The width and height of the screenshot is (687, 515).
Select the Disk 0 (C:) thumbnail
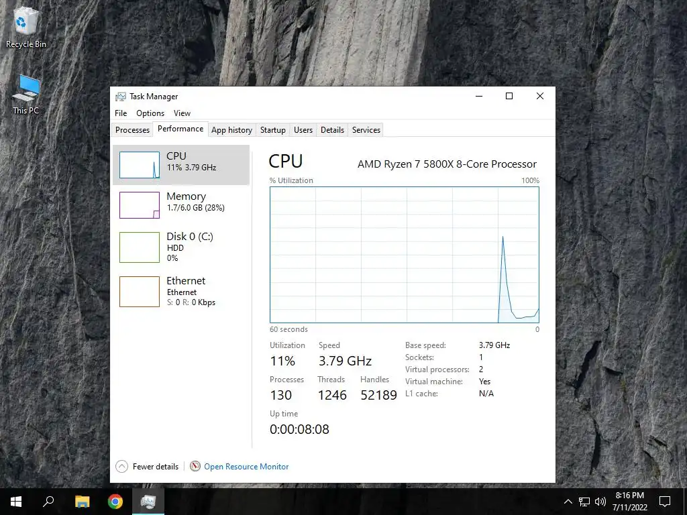pos(140,247)
